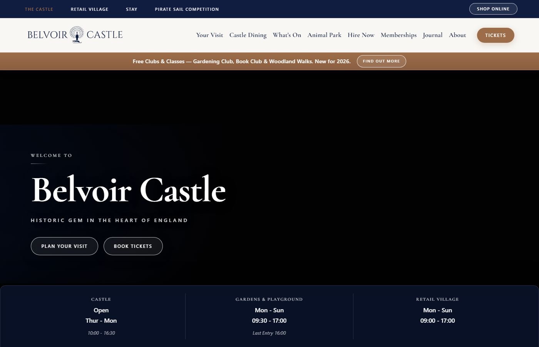Viewport: 539px width, 347px height.
Task: Click 'Thur - Mon' castle days text
Action: coord(101,321)
